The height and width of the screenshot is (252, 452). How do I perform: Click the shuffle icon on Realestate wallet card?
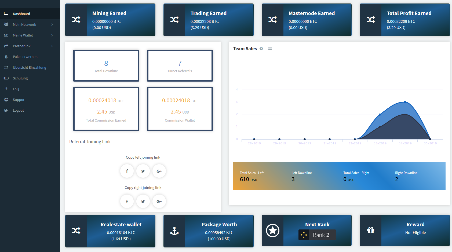pos(76,231)
